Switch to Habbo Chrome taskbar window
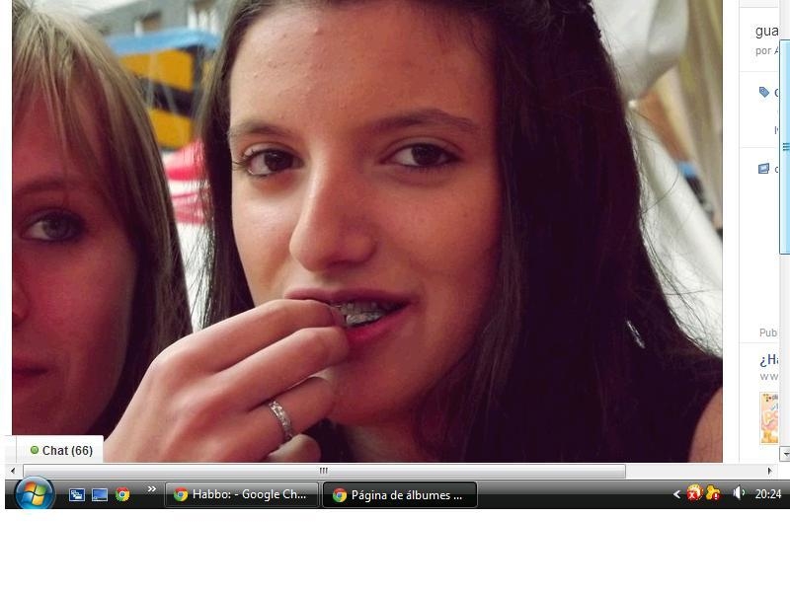The height and width of the screenshot is (592, 790). [x=241, y=494]
